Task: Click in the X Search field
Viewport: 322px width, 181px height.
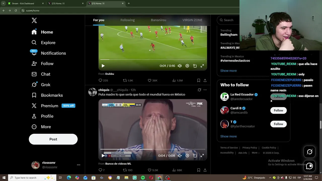Action: (x=229, y=20)
